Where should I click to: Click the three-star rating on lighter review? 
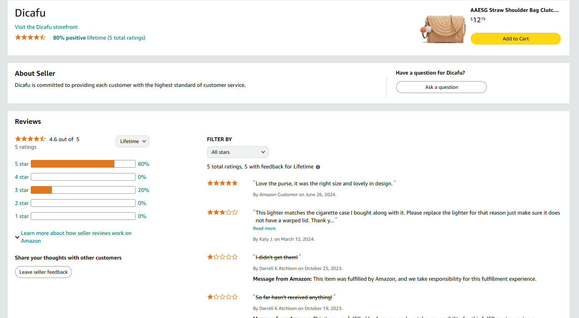222,212
